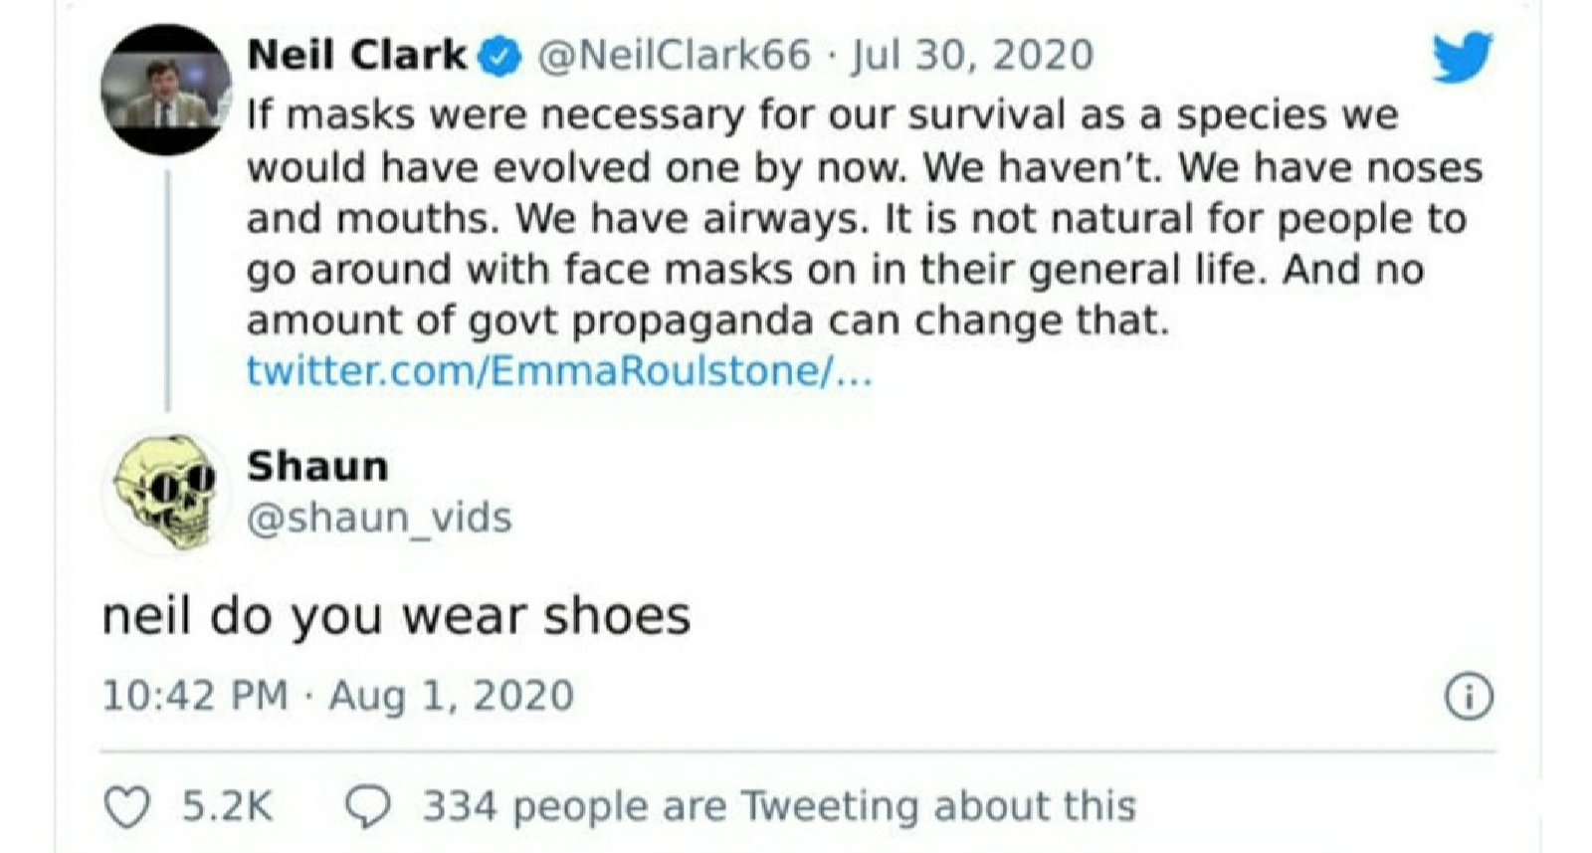The width and height of the screenshot is (1592, 853).
Task: Click the thread line connecting the tweets
Action: (167, 289)
